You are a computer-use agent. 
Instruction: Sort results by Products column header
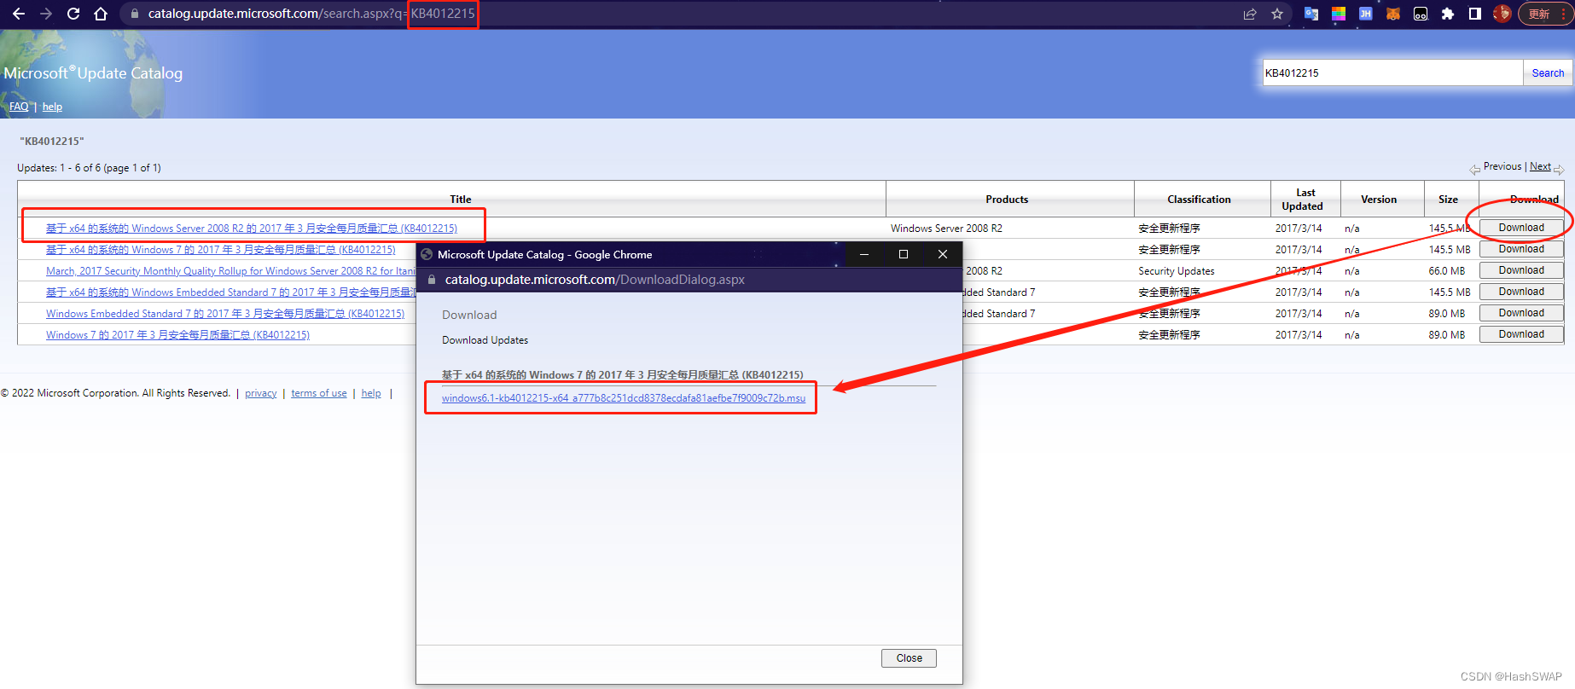(1007, 200)
